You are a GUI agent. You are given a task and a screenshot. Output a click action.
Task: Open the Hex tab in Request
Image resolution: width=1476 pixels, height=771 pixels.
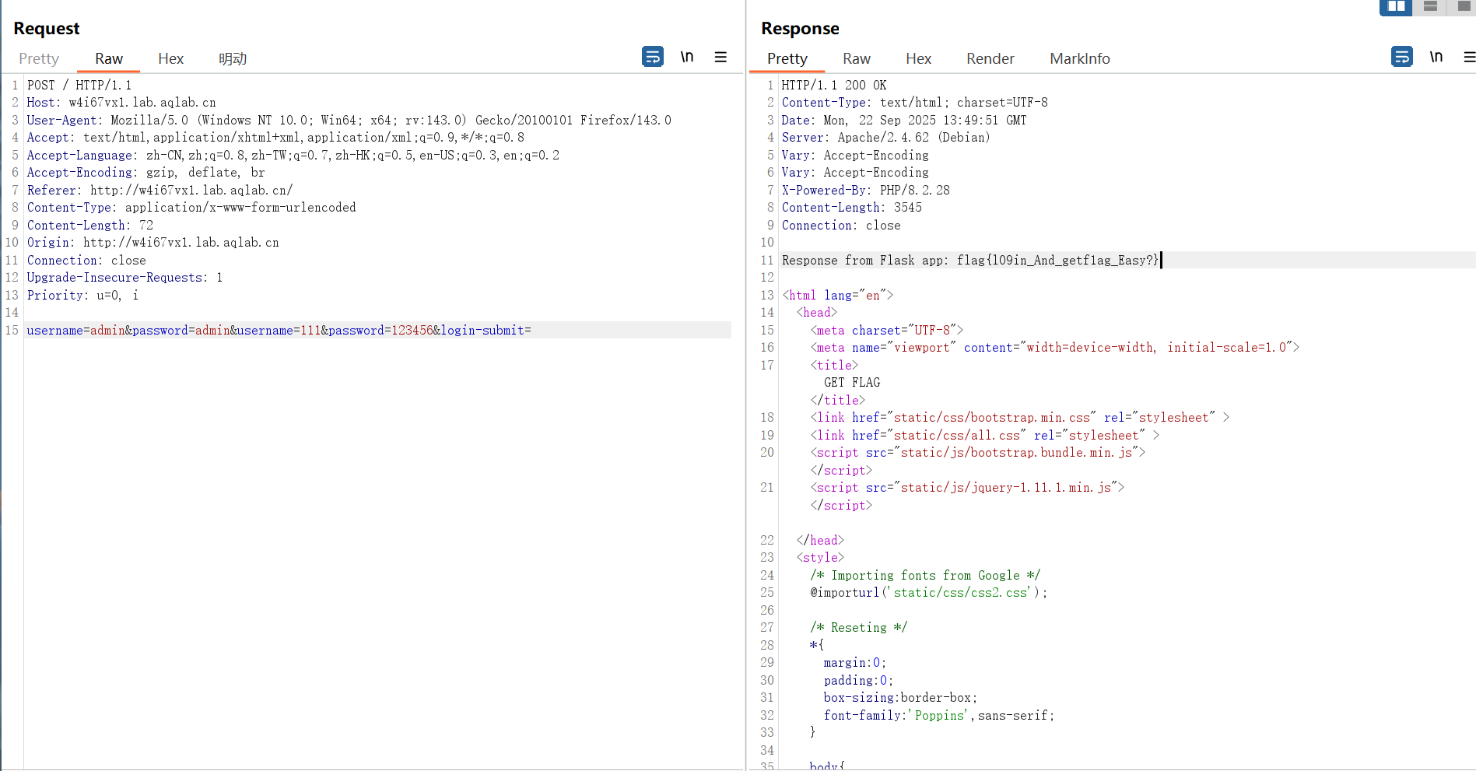(x=170, y=58)
